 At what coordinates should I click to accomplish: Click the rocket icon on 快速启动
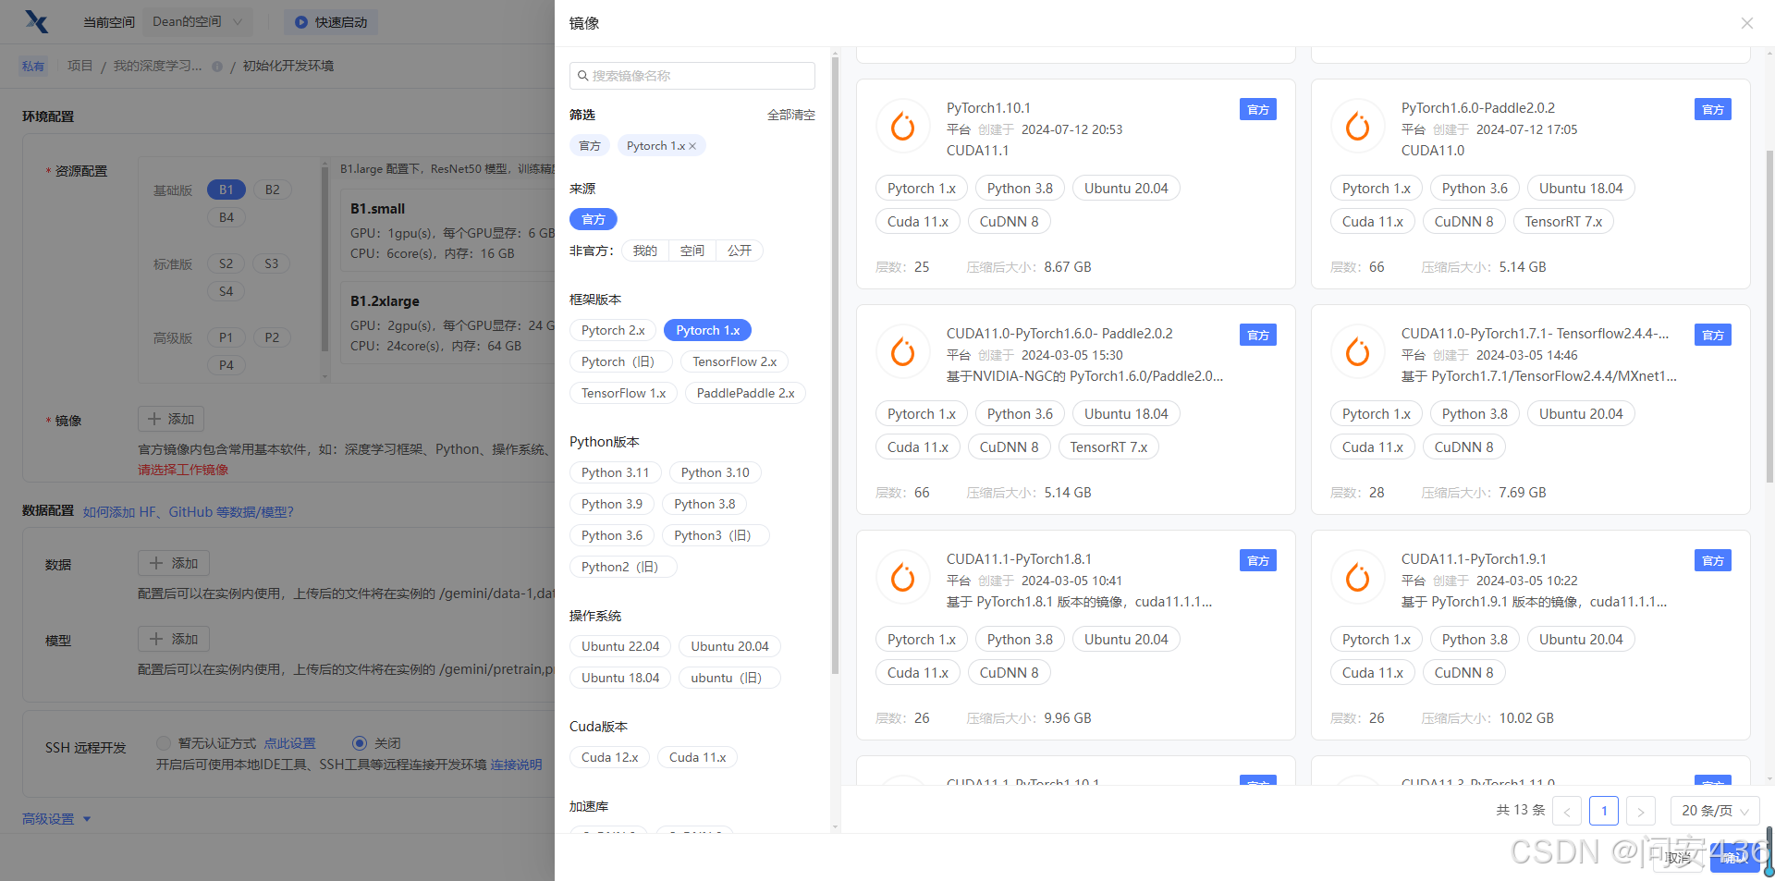[301, 22]
